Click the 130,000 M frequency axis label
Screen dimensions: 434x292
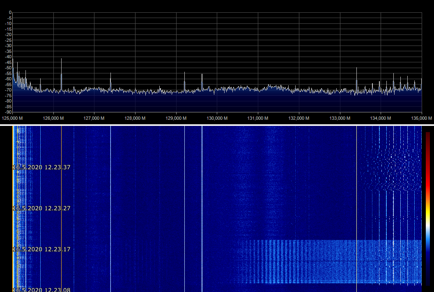217,118
